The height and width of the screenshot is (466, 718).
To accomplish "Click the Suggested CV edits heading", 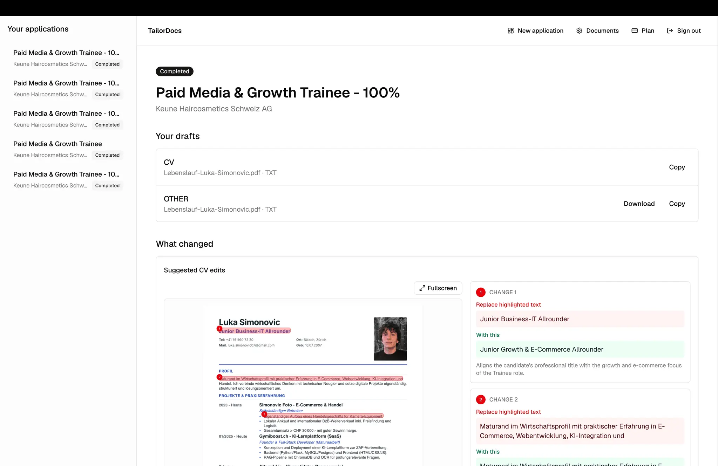I will click(195, 270).
